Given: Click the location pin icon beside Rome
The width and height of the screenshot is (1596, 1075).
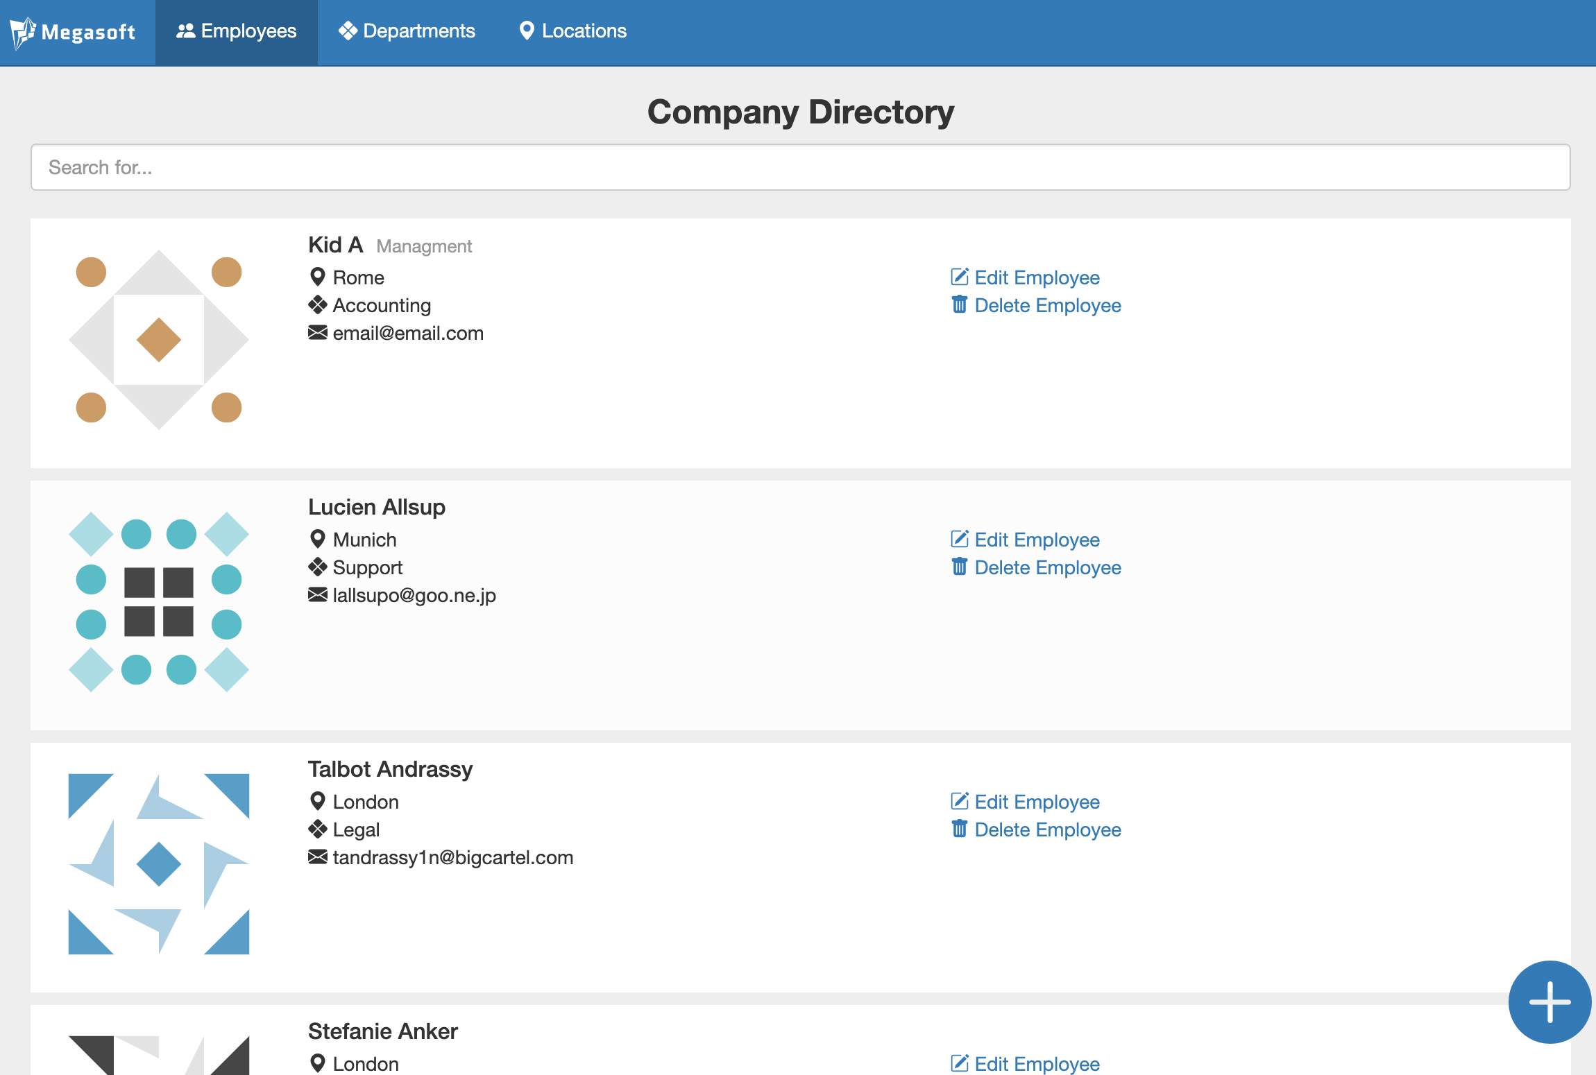Looking at the screenshot, I should (319, 276).
